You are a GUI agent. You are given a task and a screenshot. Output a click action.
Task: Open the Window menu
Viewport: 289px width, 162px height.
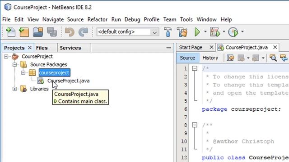206,19
